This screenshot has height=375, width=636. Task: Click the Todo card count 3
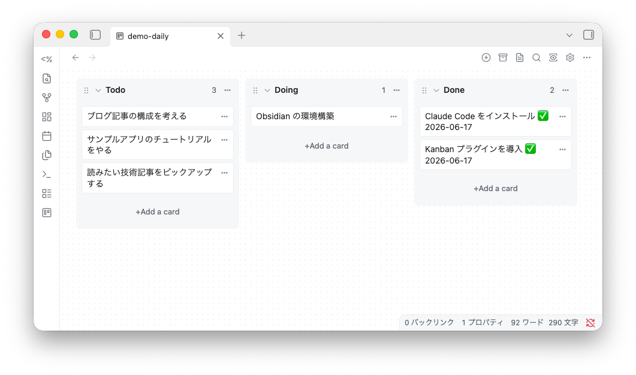pyautogui.click(x=214, y=90)
